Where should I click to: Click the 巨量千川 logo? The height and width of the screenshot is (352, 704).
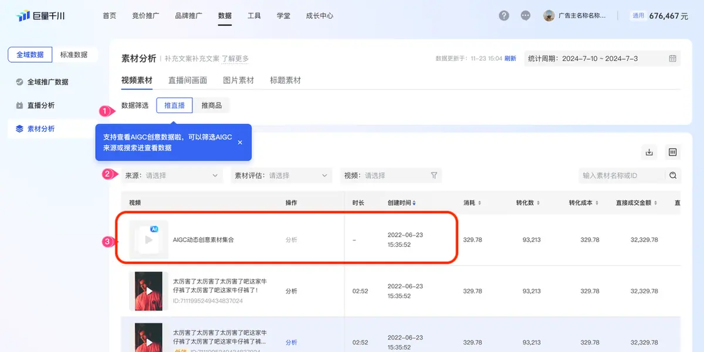coord(40,16)
